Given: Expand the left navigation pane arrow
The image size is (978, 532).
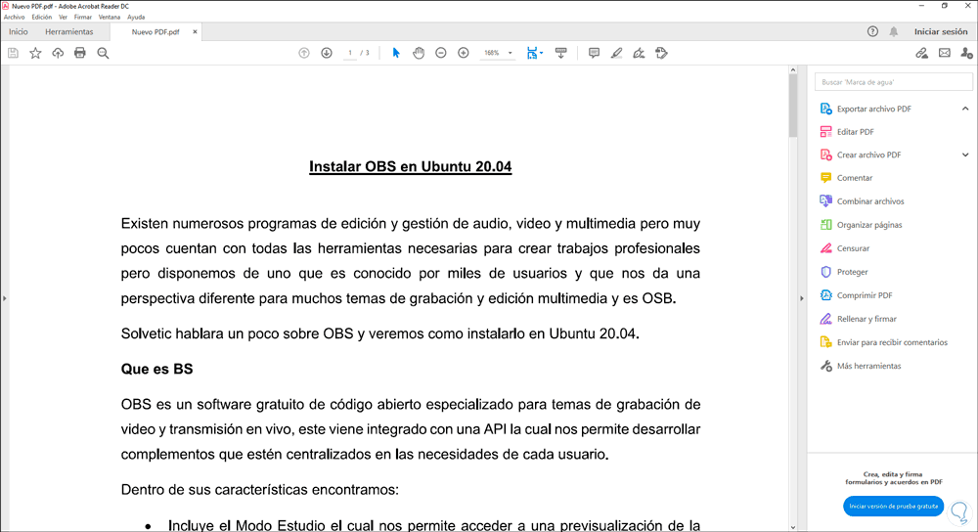Looking at the screenshot, I should coord(4,298).
